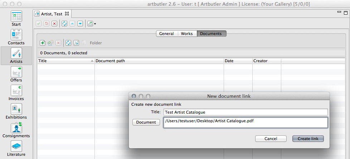Go to the Invoices module
Screen dimensions: 350x159
tap(16, 93)
